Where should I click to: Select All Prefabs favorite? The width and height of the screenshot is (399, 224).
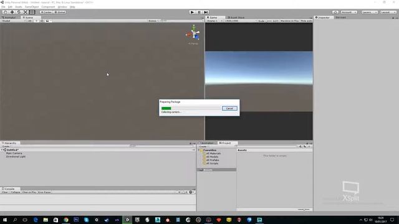tap(213, 161)
